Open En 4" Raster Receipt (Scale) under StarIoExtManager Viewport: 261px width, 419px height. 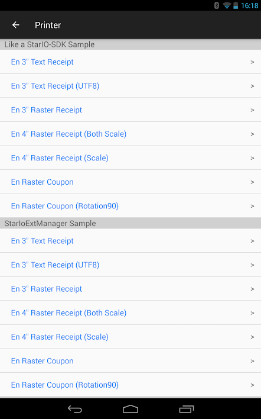[x=130, y=337]
